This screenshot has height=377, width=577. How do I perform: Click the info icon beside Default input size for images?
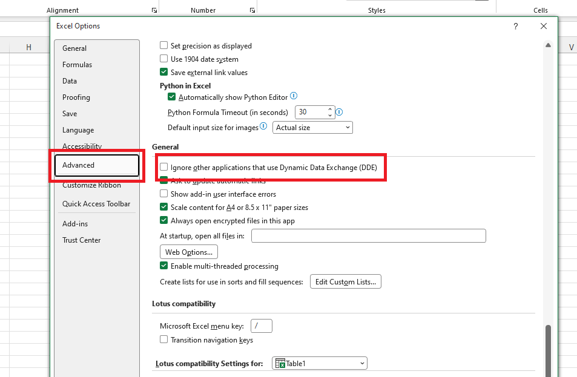[x=263, y=126]
